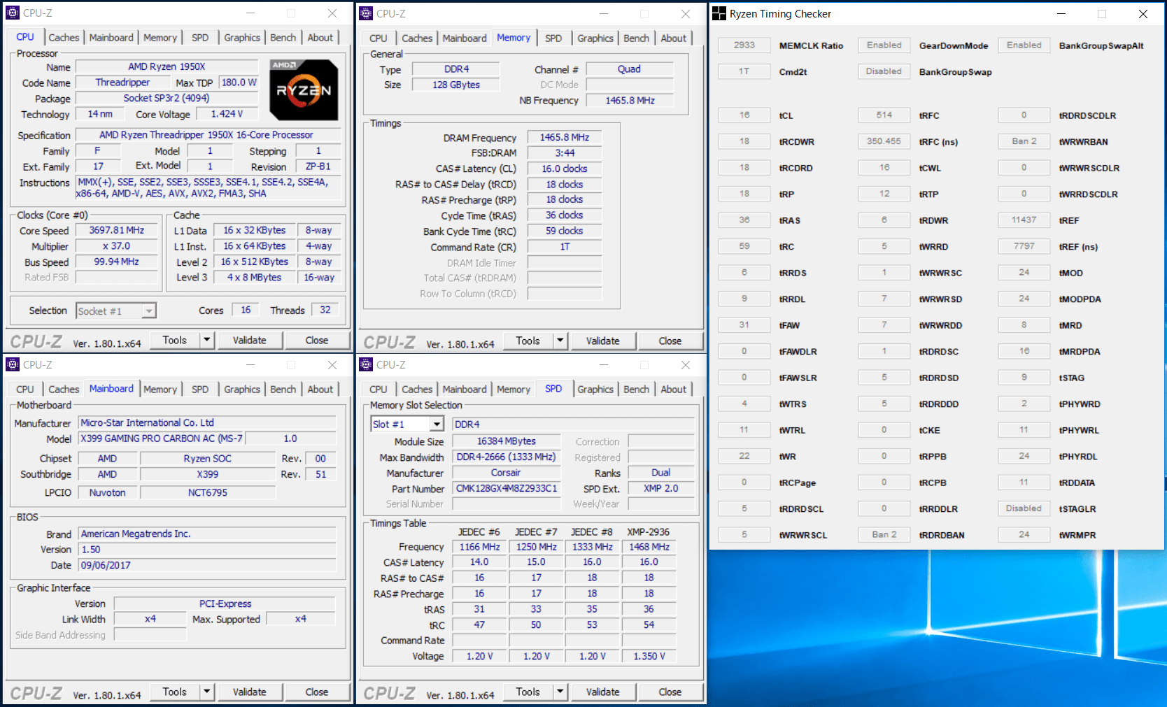
Task: Click the Max TDP value 180.0 W
Action: point(239,83)
